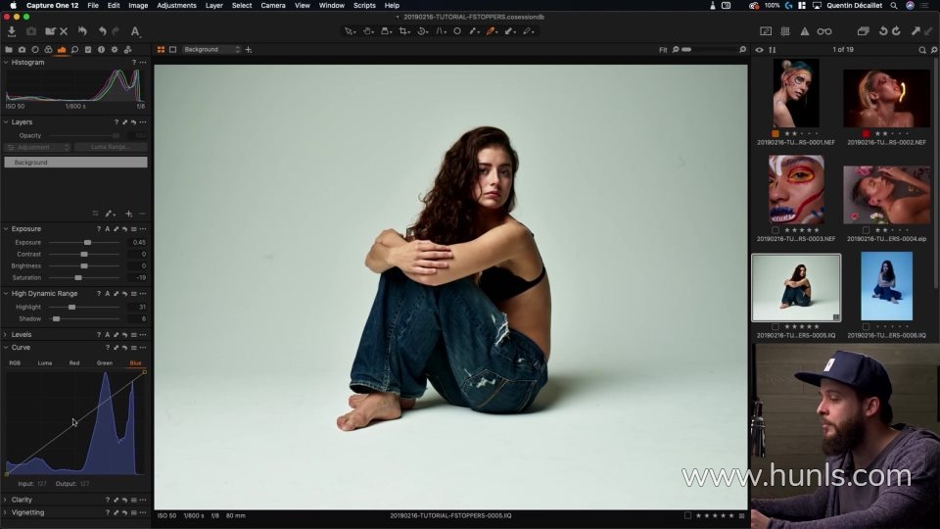Click the Rotate tool icon

pyautogui.click(x=422, y=31)
